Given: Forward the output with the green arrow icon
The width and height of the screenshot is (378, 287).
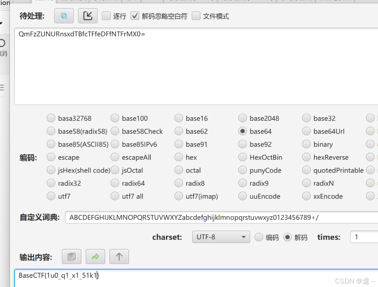Looking at the screenshot, I should tap(95, 256).
